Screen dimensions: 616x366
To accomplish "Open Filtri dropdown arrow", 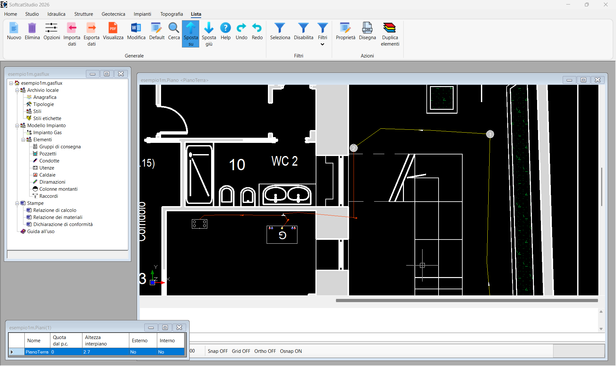I will pyautogui.click(x=322, y=44).
